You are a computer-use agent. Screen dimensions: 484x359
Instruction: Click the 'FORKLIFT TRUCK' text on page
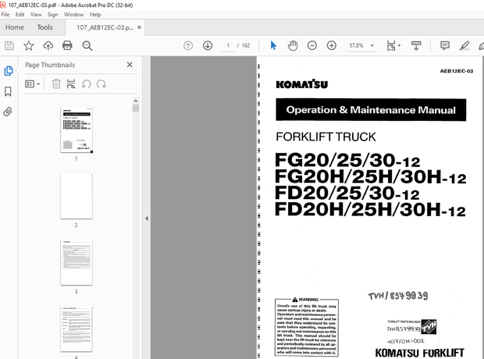click(x=326, y=137)
